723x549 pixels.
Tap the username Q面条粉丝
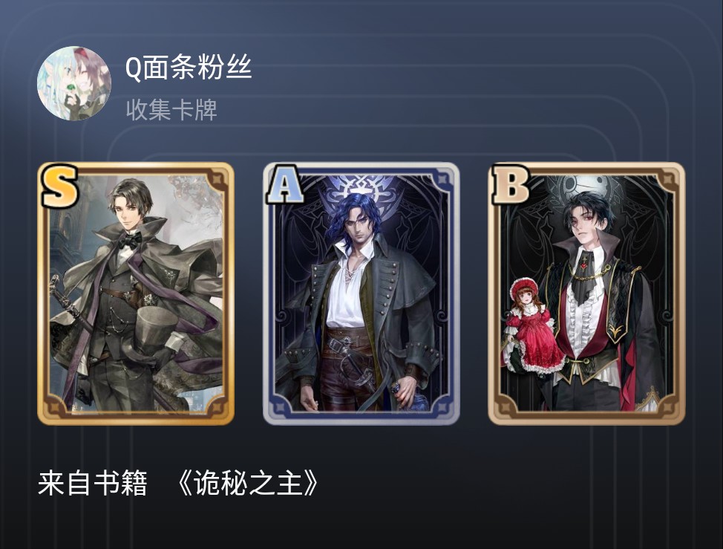pos(188,68)
